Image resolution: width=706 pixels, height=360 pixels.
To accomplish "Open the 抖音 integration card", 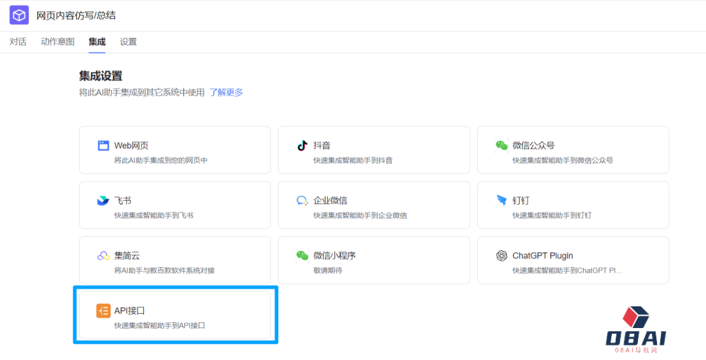I will [x=374, y=150].
